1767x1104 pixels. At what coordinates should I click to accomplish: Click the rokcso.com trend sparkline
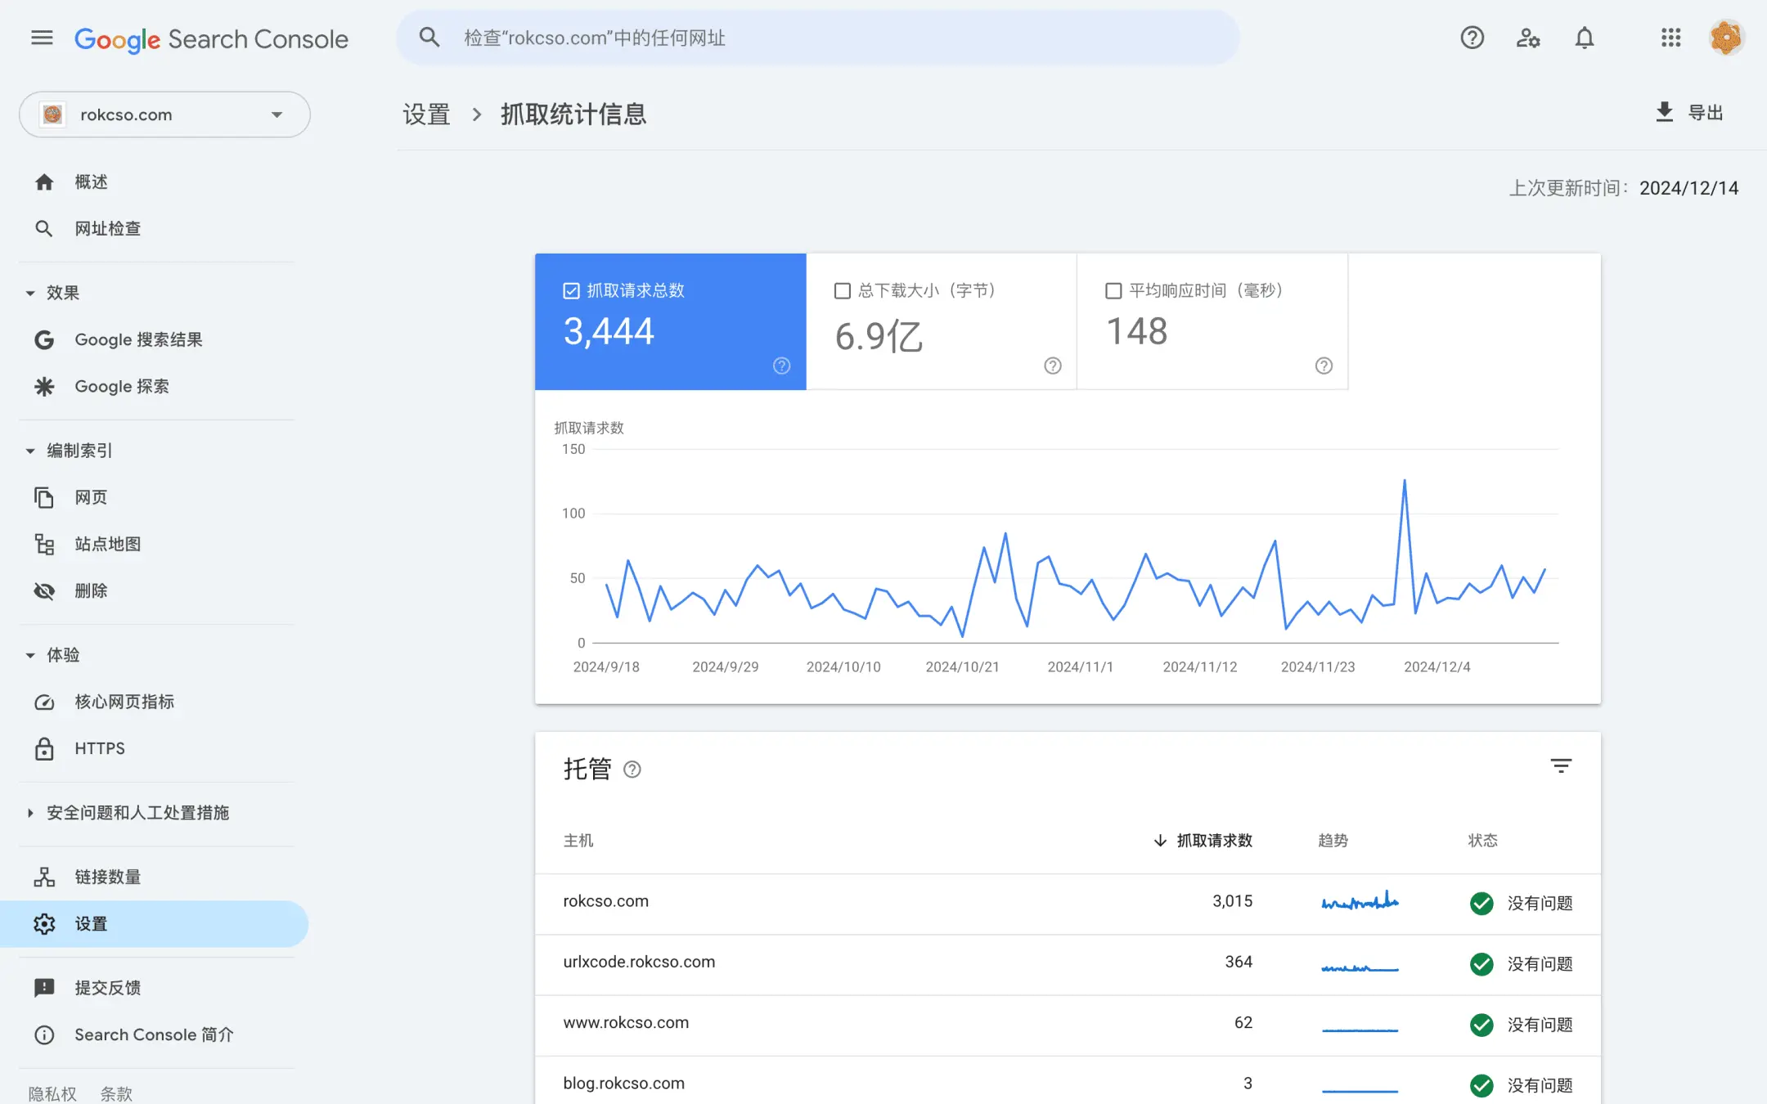click(x=1360, y=901)
